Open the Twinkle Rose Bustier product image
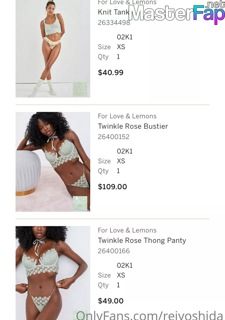Screen dimensions: 225x320 pyautogui.click(x=53, y=162)
